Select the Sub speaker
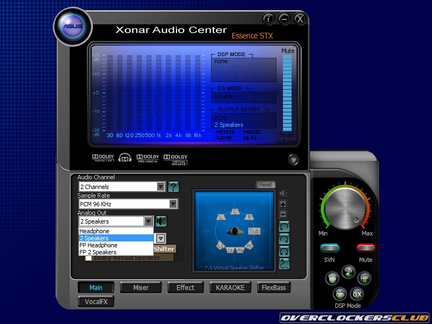 254,231
